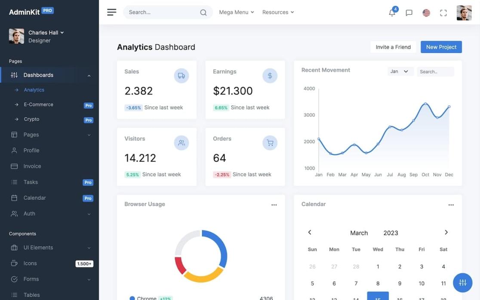Select March 15 on the calendar
Screen dimensions: 480x300
pyautogui.click(x=378, y=297)
